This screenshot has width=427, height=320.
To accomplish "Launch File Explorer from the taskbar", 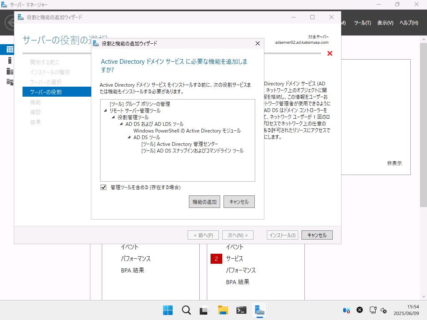I will click(223, 310).
